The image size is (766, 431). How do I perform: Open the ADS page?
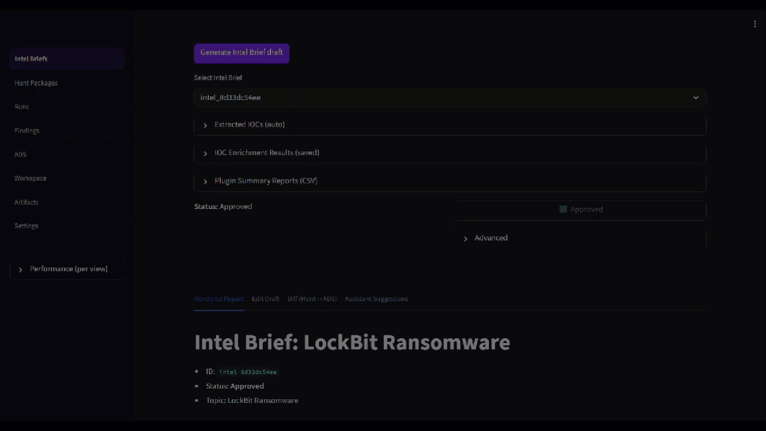[67, 154]
